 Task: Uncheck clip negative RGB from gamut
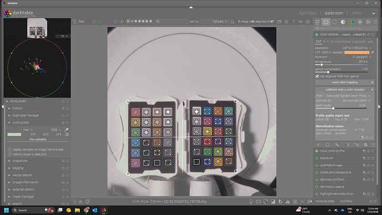pyautogui.click(x=317, y=76)
